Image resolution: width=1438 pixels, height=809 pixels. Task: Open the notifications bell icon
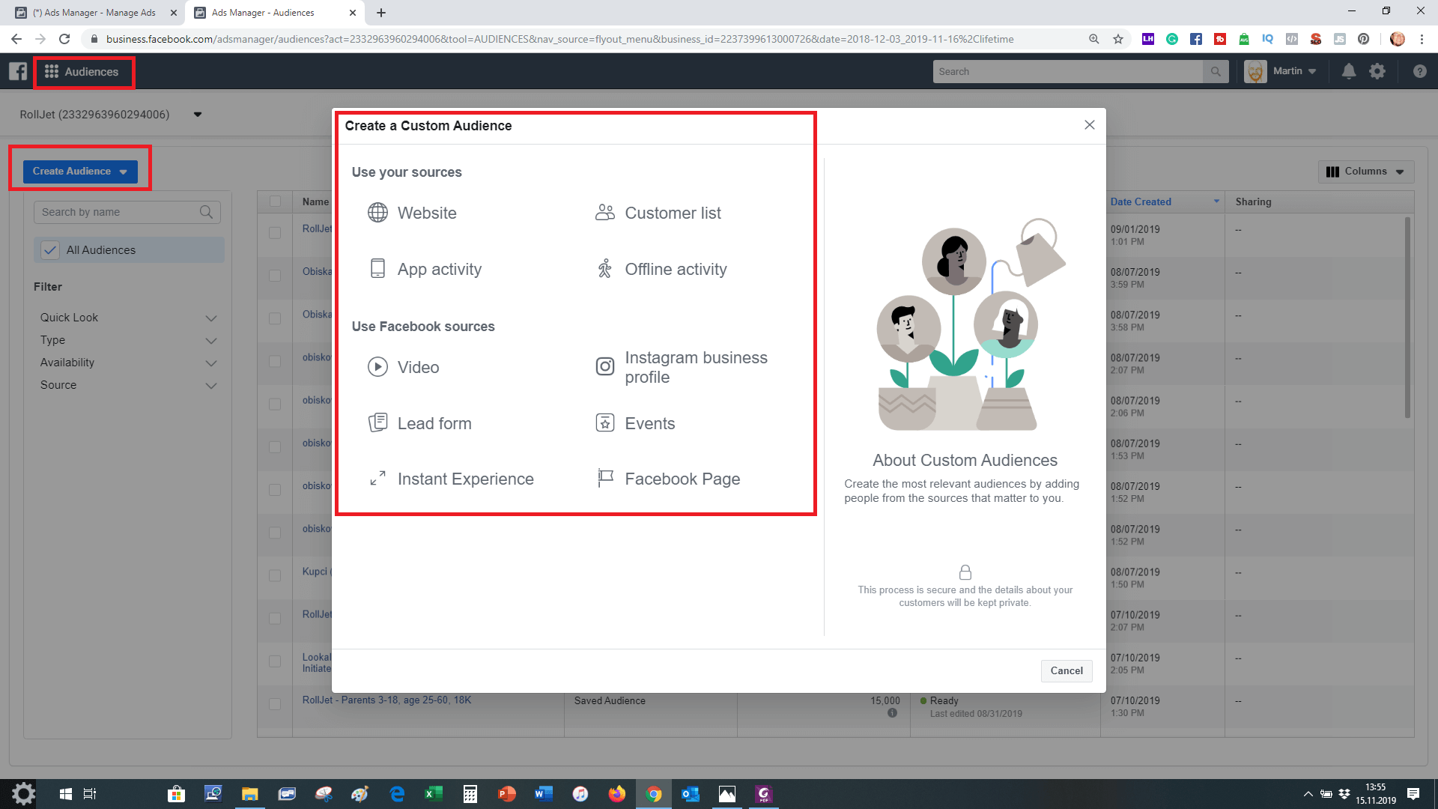click(x=1348, y=71)
